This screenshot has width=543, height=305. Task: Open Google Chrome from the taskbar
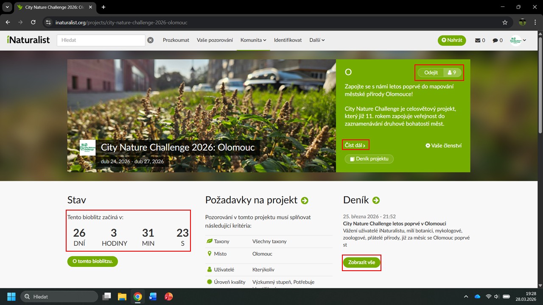point(137,297)
